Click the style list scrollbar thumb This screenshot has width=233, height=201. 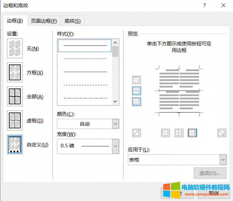tap(115, 51)
